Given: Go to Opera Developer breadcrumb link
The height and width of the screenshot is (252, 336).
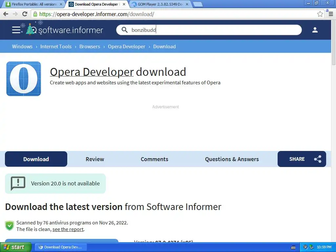Looking at the screenshot, I should pyautogui.click(x=127, y=47).
